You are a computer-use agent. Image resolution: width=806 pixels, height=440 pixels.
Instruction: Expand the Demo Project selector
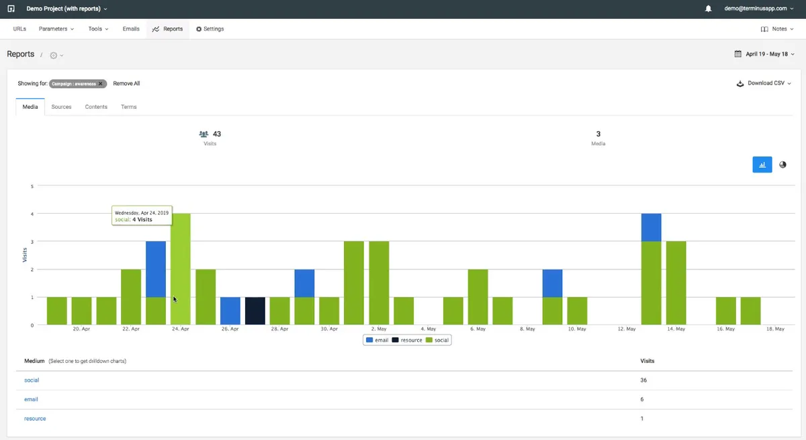point(65,9)
